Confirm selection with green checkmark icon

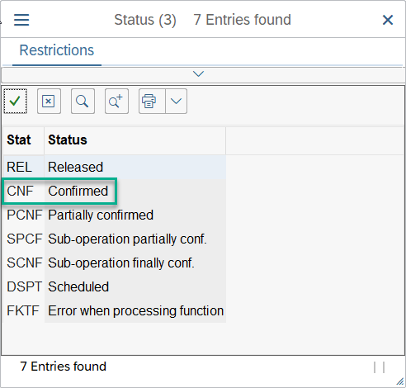pyautogui.click(x=15, y=101)
